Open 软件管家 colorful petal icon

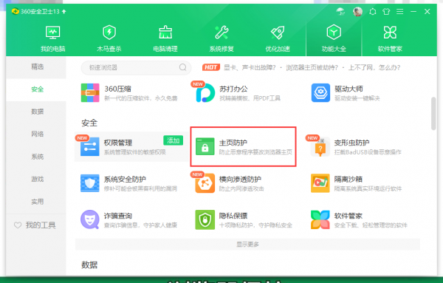click(320, 219)
